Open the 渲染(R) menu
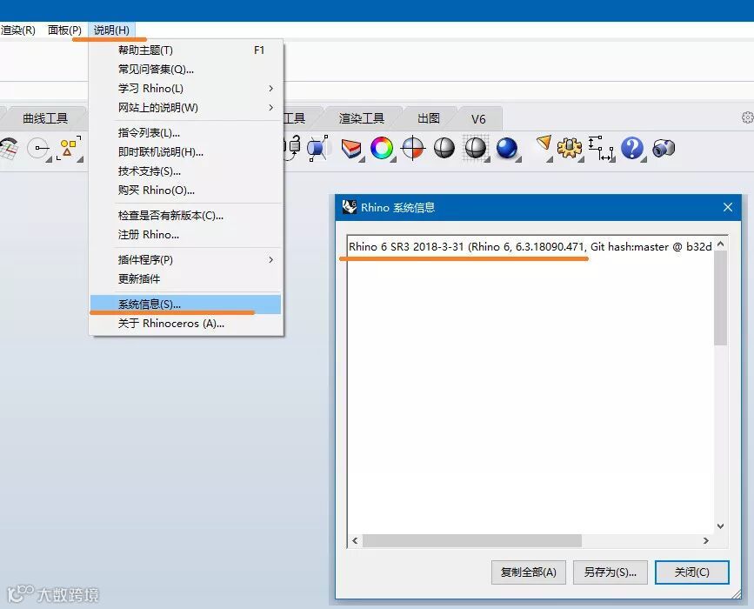This screenshot has height=609, width=754. coord(17,30)
